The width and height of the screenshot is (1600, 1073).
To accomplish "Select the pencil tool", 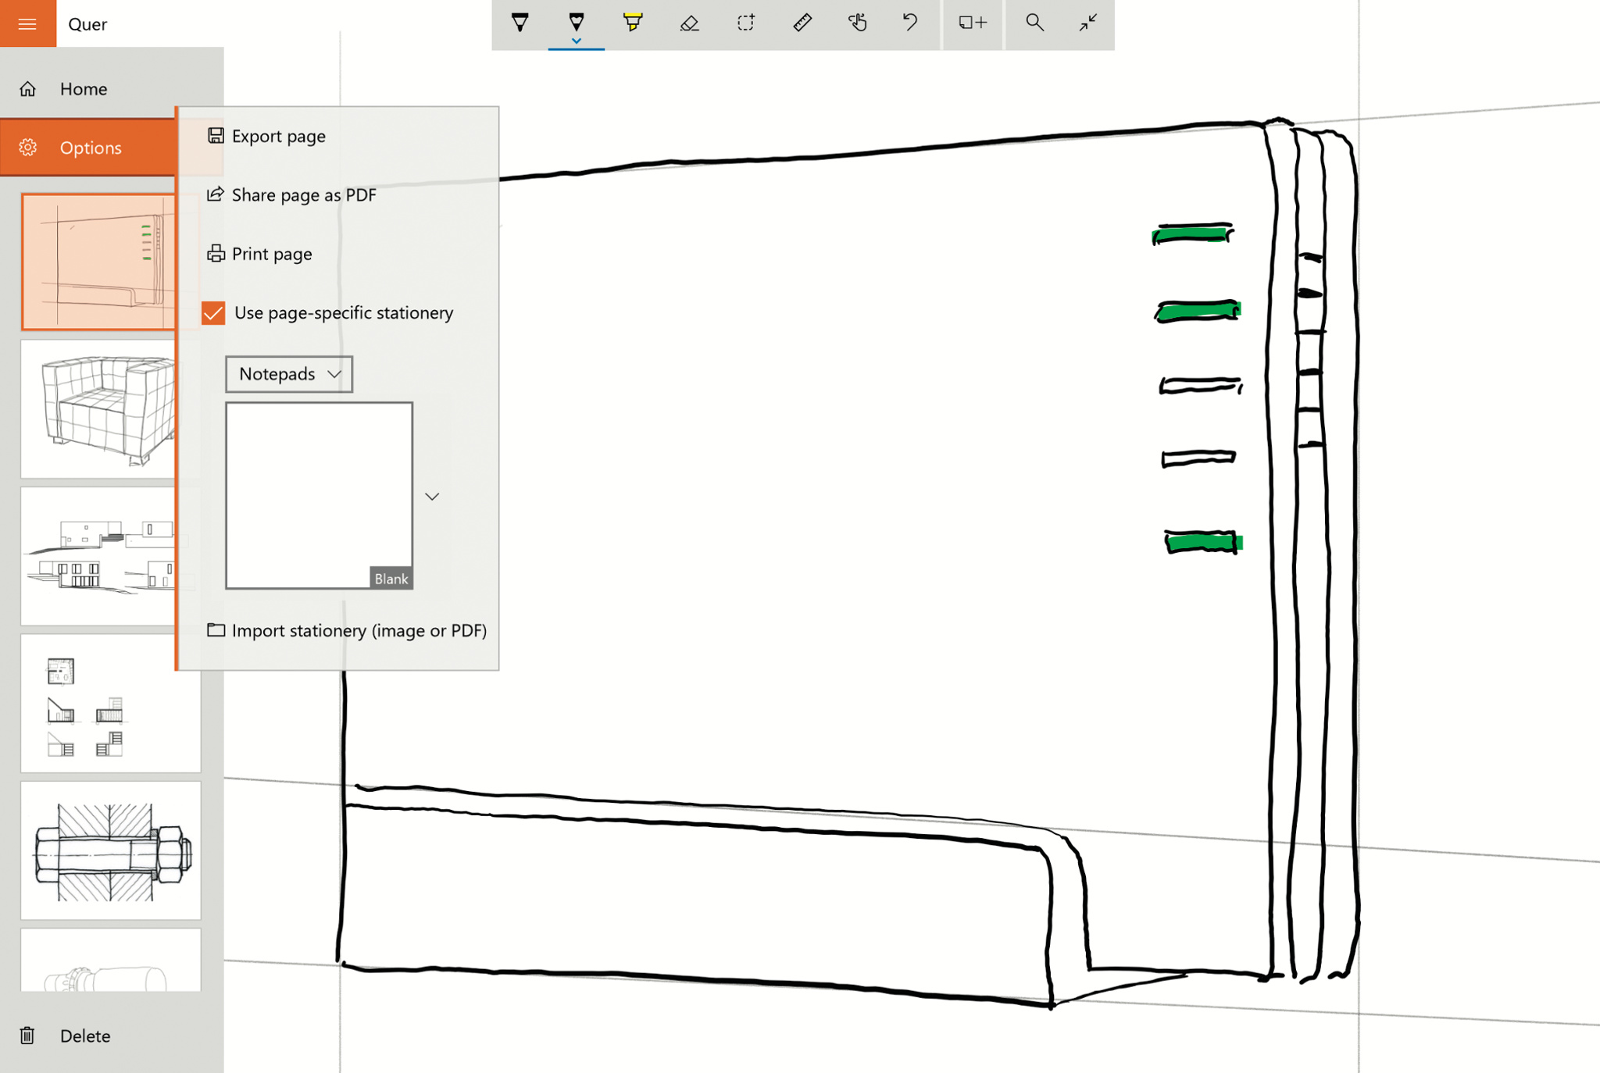I will 577,23.
